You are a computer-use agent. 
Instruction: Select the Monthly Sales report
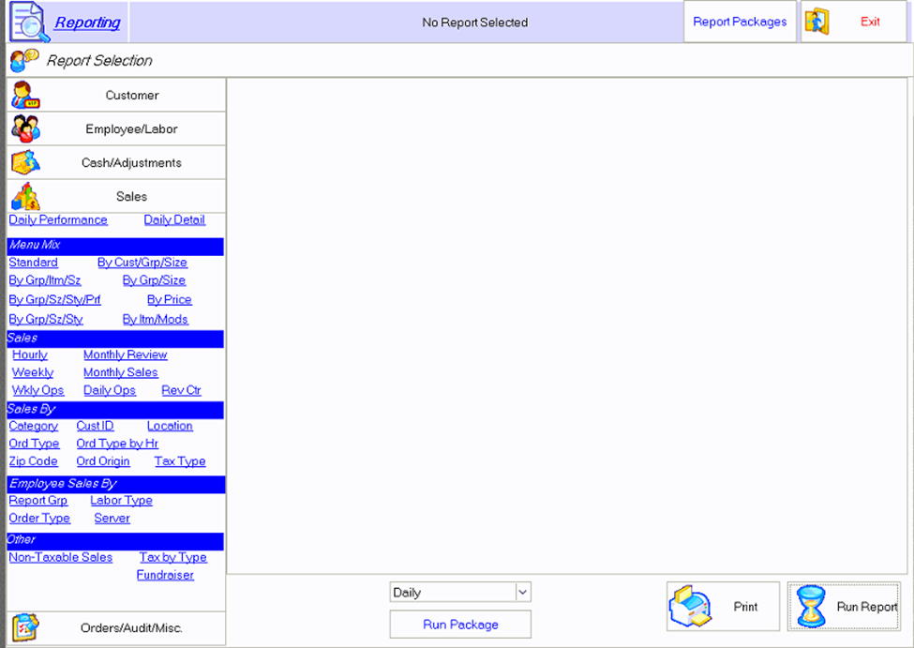(x=121, y=372)
